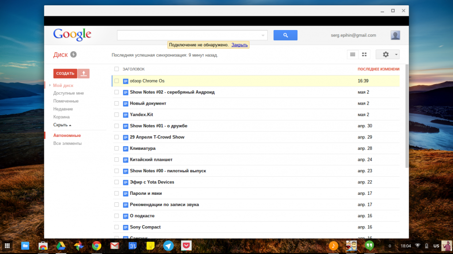Switch to list view layout

pos(353,54)
